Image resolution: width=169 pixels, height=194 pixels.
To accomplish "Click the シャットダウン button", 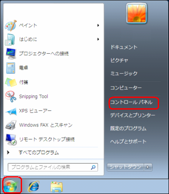I will 125,167.
